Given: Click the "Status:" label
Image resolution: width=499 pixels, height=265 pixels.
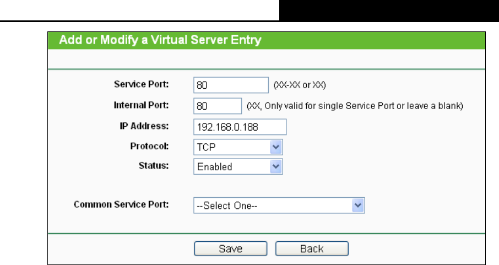Looking at the screenshot, I should [154, 166].
